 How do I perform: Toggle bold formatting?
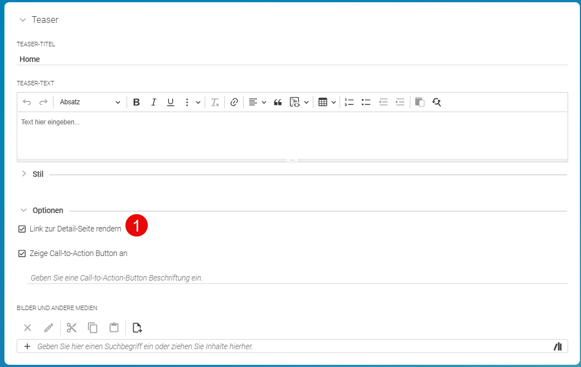pos(137,102)
